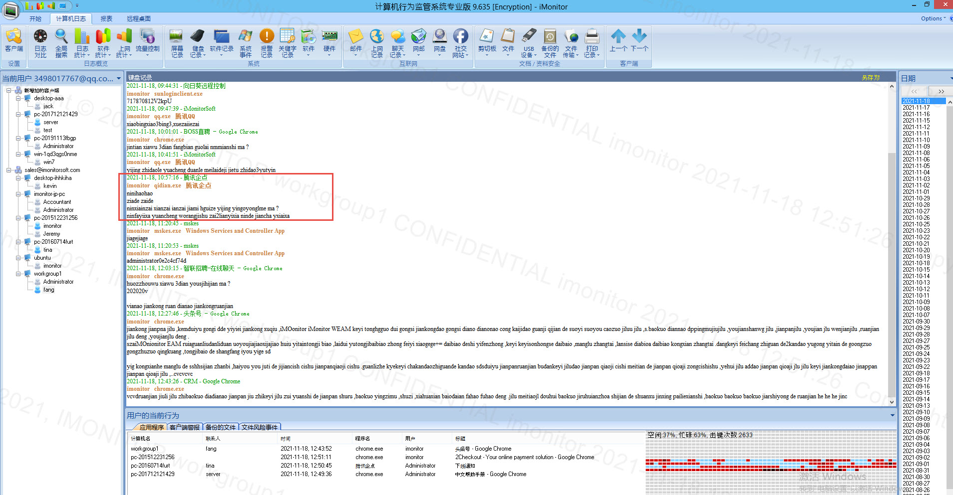Select computer pc-20191113fbgp in tree
Image resolution: width=953 pixels, height=495 pixels.
[x=55, y=138]
